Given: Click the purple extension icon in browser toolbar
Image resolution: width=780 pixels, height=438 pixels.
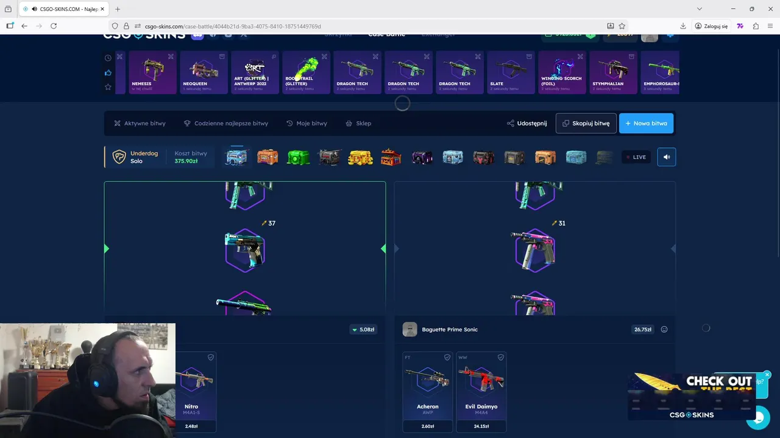Looking at the screenshot, I should click(740, 26).
